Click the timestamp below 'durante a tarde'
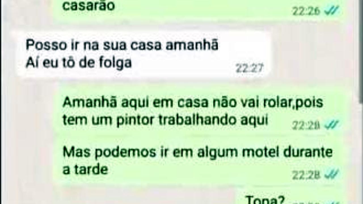 pyautogui.click(x=306, y=175)
